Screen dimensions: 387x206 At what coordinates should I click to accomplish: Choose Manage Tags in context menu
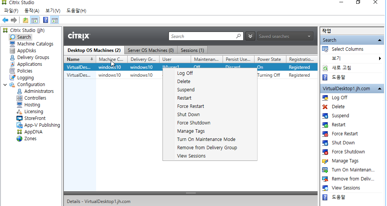(x=210, y=131)
